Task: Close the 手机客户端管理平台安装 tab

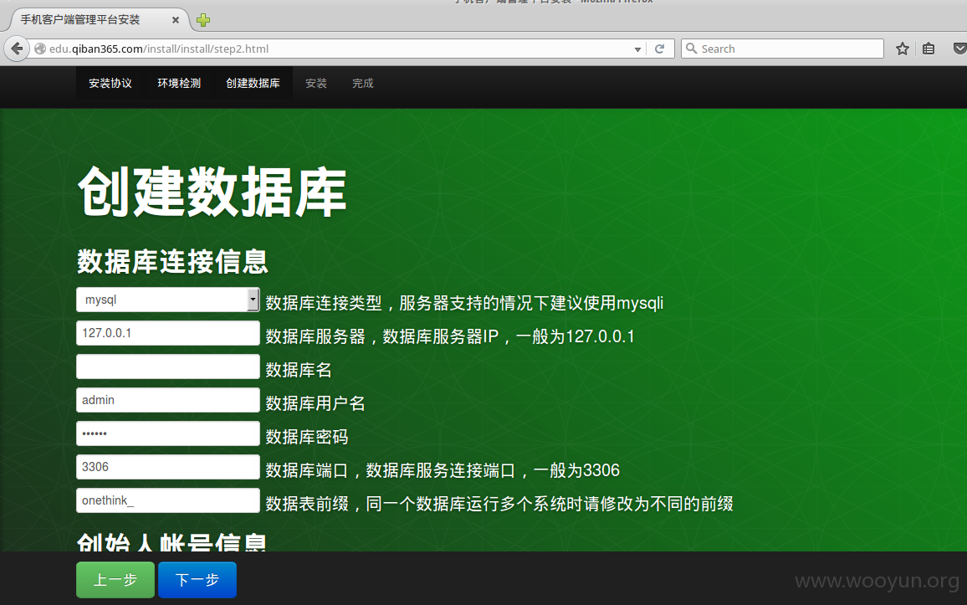Action: tap(175, 20)
